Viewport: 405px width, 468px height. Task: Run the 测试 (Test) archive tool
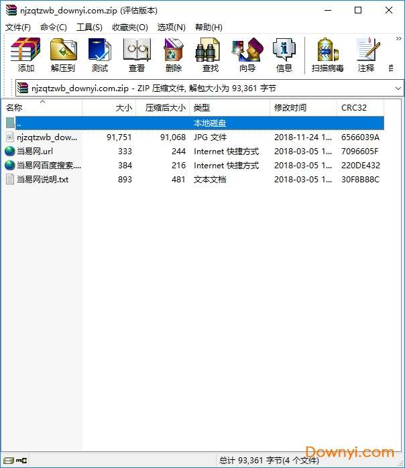pos(100,55)
